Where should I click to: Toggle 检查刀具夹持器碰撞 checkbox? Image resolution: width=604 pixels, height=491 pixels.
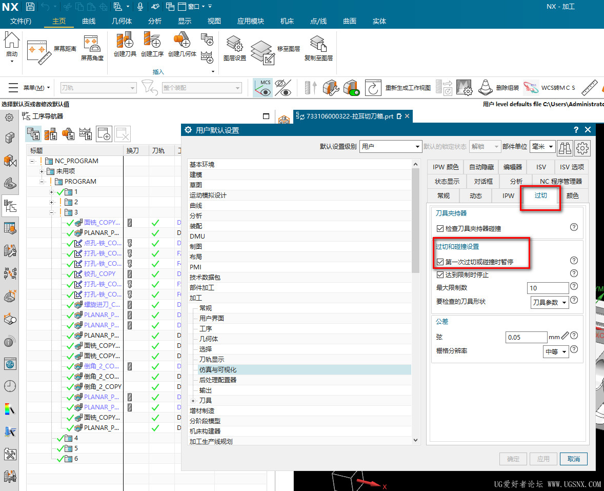440,228
